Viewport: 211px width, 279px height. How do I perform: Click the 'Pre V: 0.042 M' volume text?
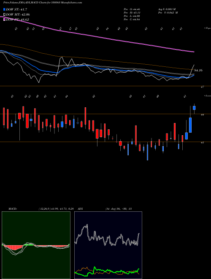tap(168, 13)
